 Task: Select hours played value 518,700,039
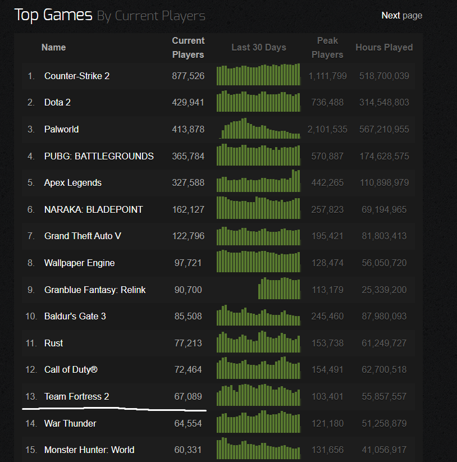click(x=384, y=76)
